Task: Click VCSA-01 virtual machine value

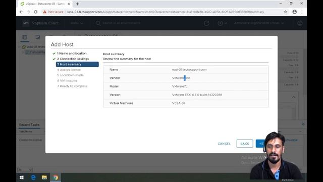Action: pos(178,103)
